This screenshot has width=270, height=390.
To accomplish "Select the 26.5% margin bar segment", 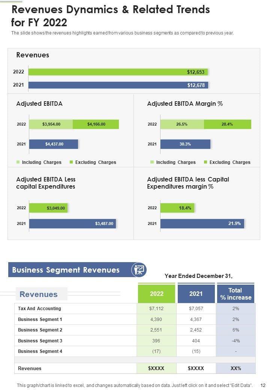I will click(x=182, y=124).
